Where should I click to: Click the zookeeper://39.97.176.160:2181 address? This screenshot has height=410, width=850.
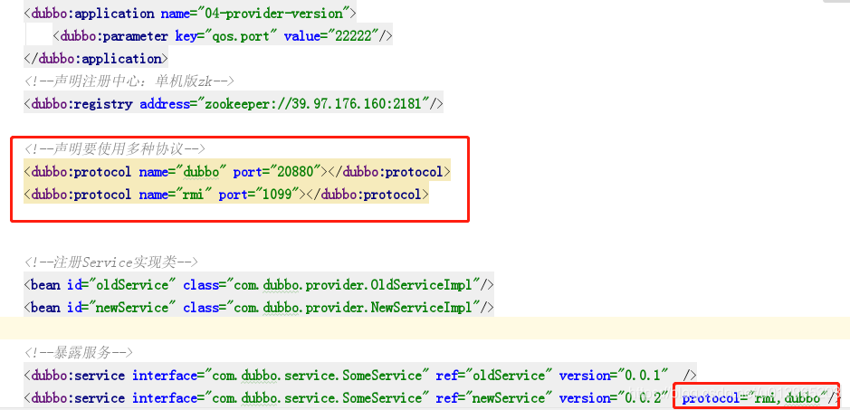click(313, 103)
